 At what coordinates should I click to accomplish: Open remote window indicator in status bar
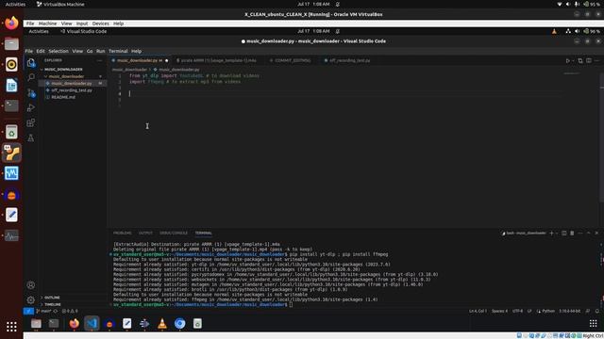point(28,311)
